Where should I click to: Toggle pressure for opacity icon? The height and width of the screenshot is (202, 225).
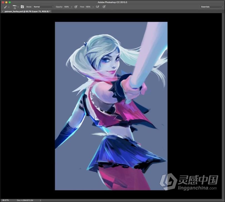point(76,7)
